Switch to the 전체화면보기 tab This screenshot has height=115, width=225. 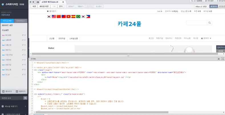point(21,21)
